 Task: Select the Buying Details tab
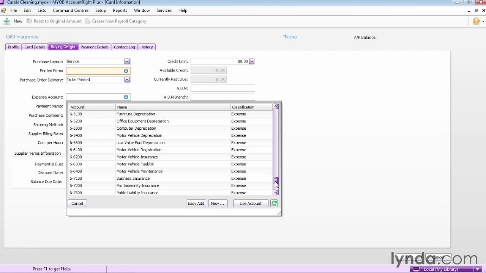63,47
